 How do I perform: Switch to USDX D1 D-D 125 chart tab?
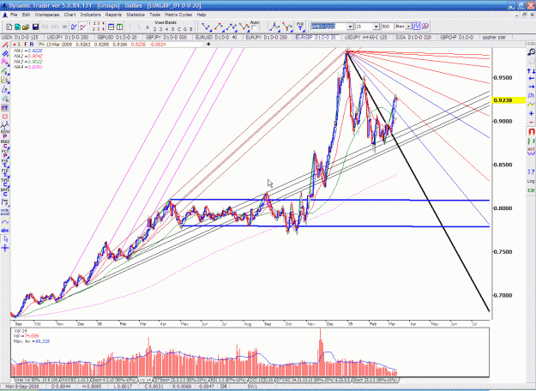(20, 37)
